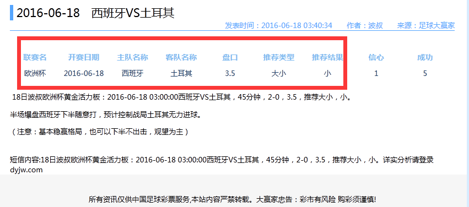Click the 信心 column header
Image resolution: width=469 pixels, height=207 pixels.
click(x=376, y=57)
